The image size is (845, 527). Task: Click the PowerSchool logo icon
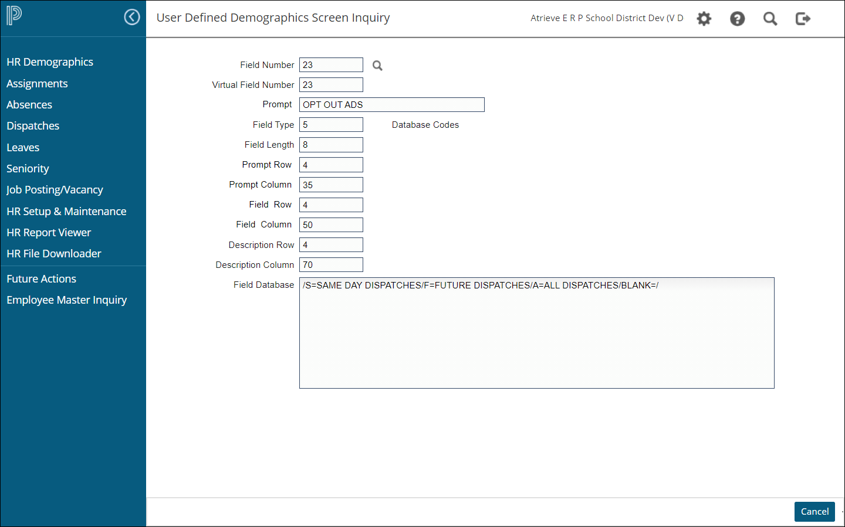(x=14, y=16)
